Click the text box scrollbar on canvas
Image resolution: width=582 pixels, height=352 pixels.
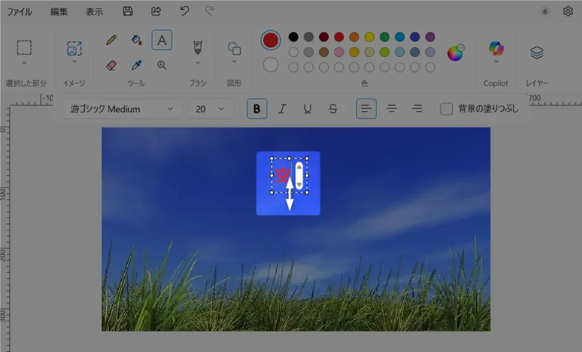(x=299, y=175)
